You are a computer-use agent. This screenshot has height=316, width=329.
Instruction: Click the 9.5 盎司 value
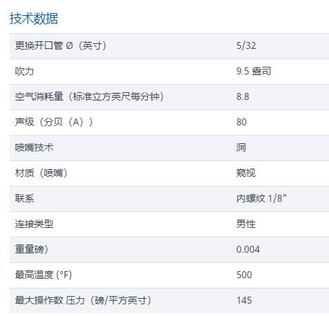(x=254, y=71)
